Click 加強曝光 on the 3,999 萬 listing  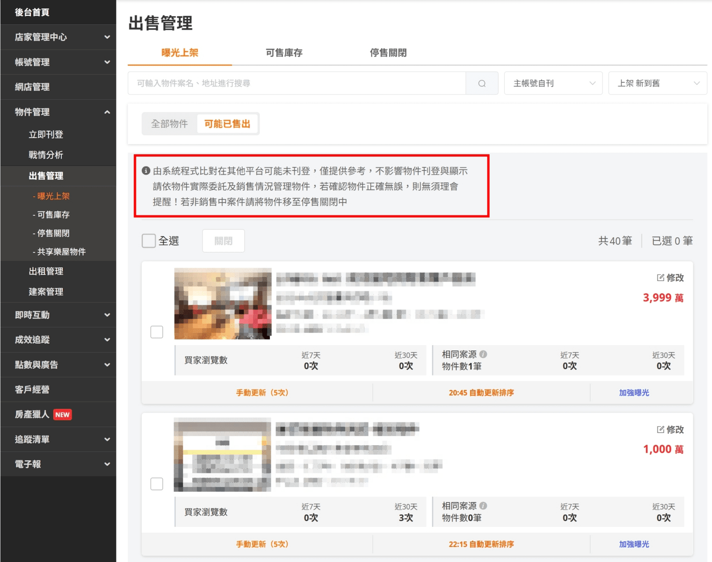click(x=634, y=392)
